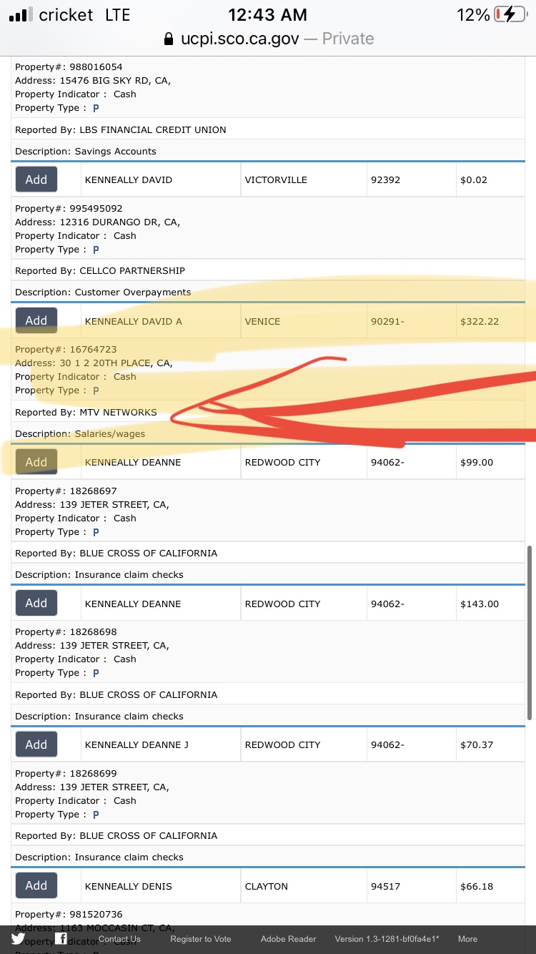
Task: Open the More footer menu
Action: 467,939
